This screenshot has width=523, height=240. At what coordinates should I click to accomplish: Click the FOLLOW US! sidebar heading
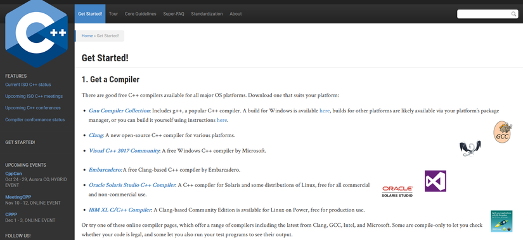pos(18,236)
